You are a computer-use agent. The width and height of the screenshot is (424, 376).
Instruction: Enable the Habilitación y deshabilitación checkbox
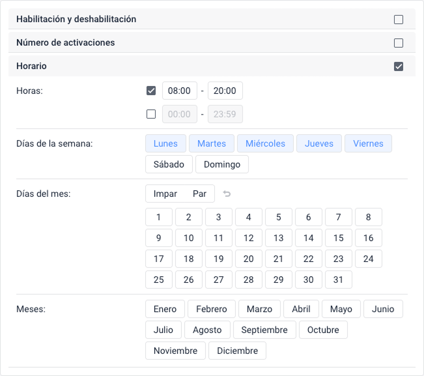(x=399, y=20)
